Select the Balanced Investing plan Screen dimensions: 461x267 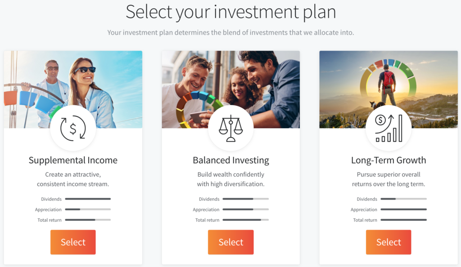230,242
